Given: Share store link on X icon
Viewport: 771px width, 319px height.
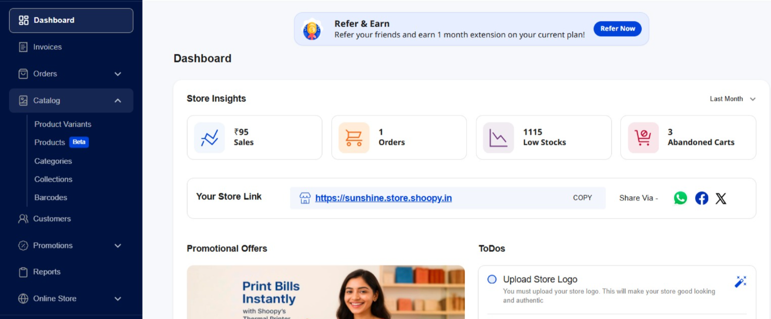Looking at the screenshot, I should tap(721, 198).
